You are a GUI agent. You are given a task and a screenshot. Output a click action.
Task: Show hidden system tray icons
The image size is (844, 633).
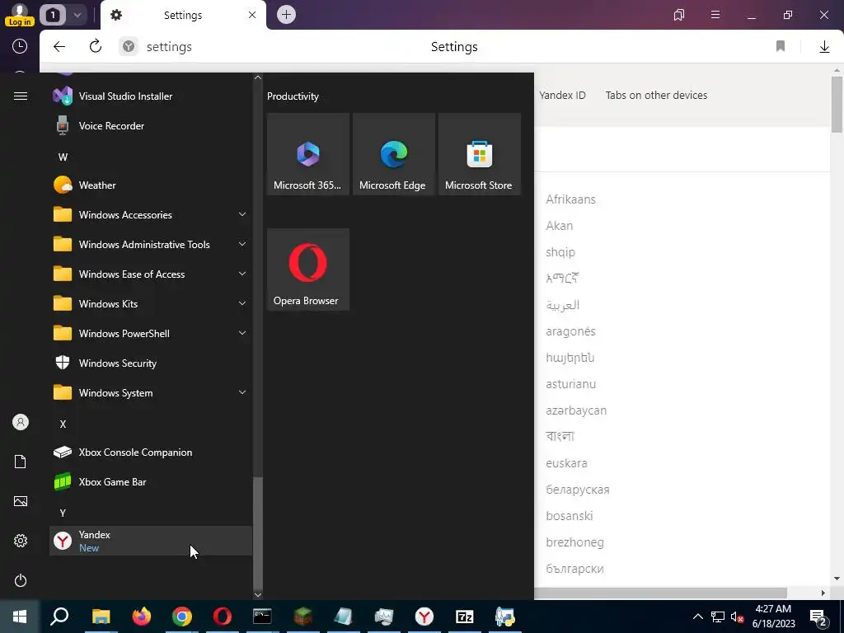697,617
